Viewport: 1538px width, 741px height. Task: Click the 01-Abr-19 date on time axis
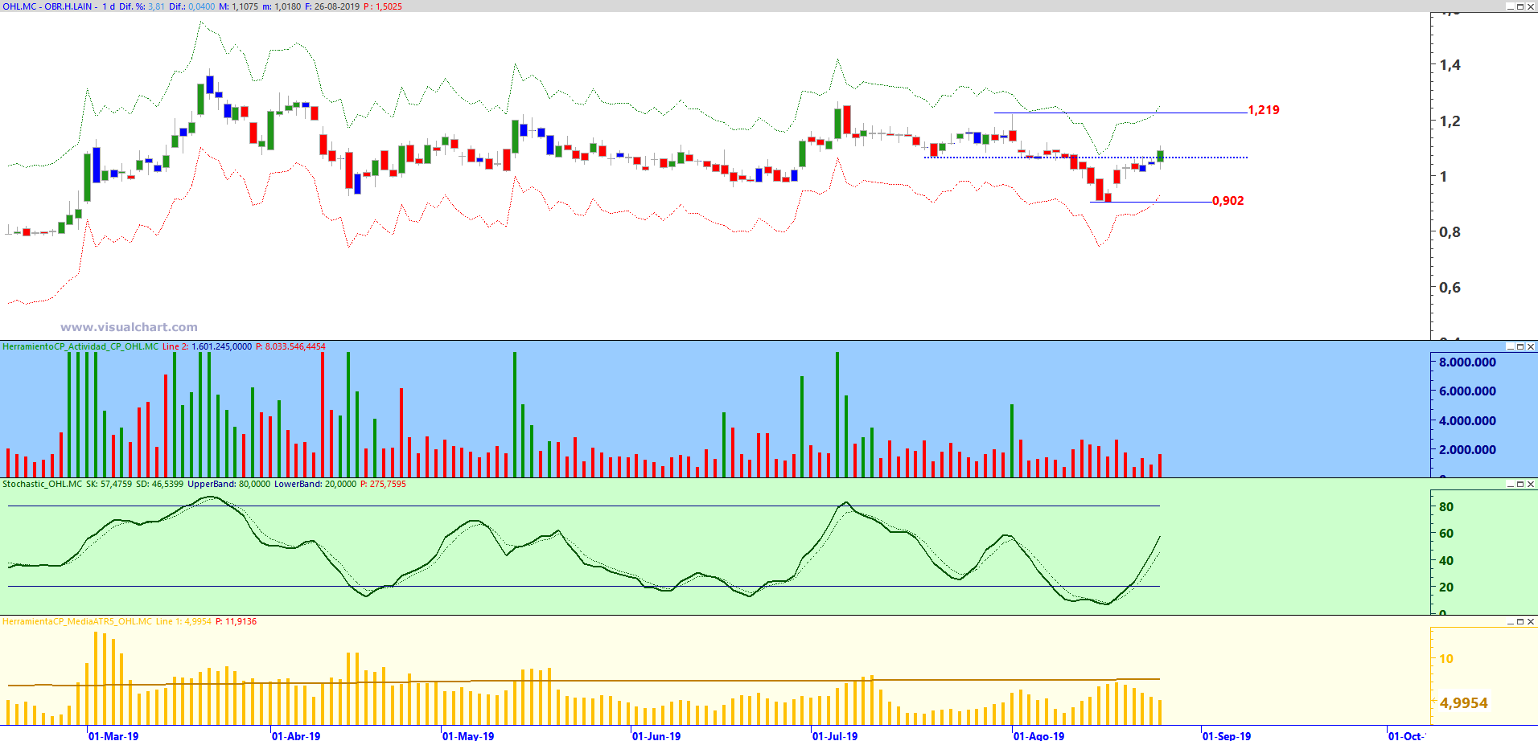click(296, 735)
